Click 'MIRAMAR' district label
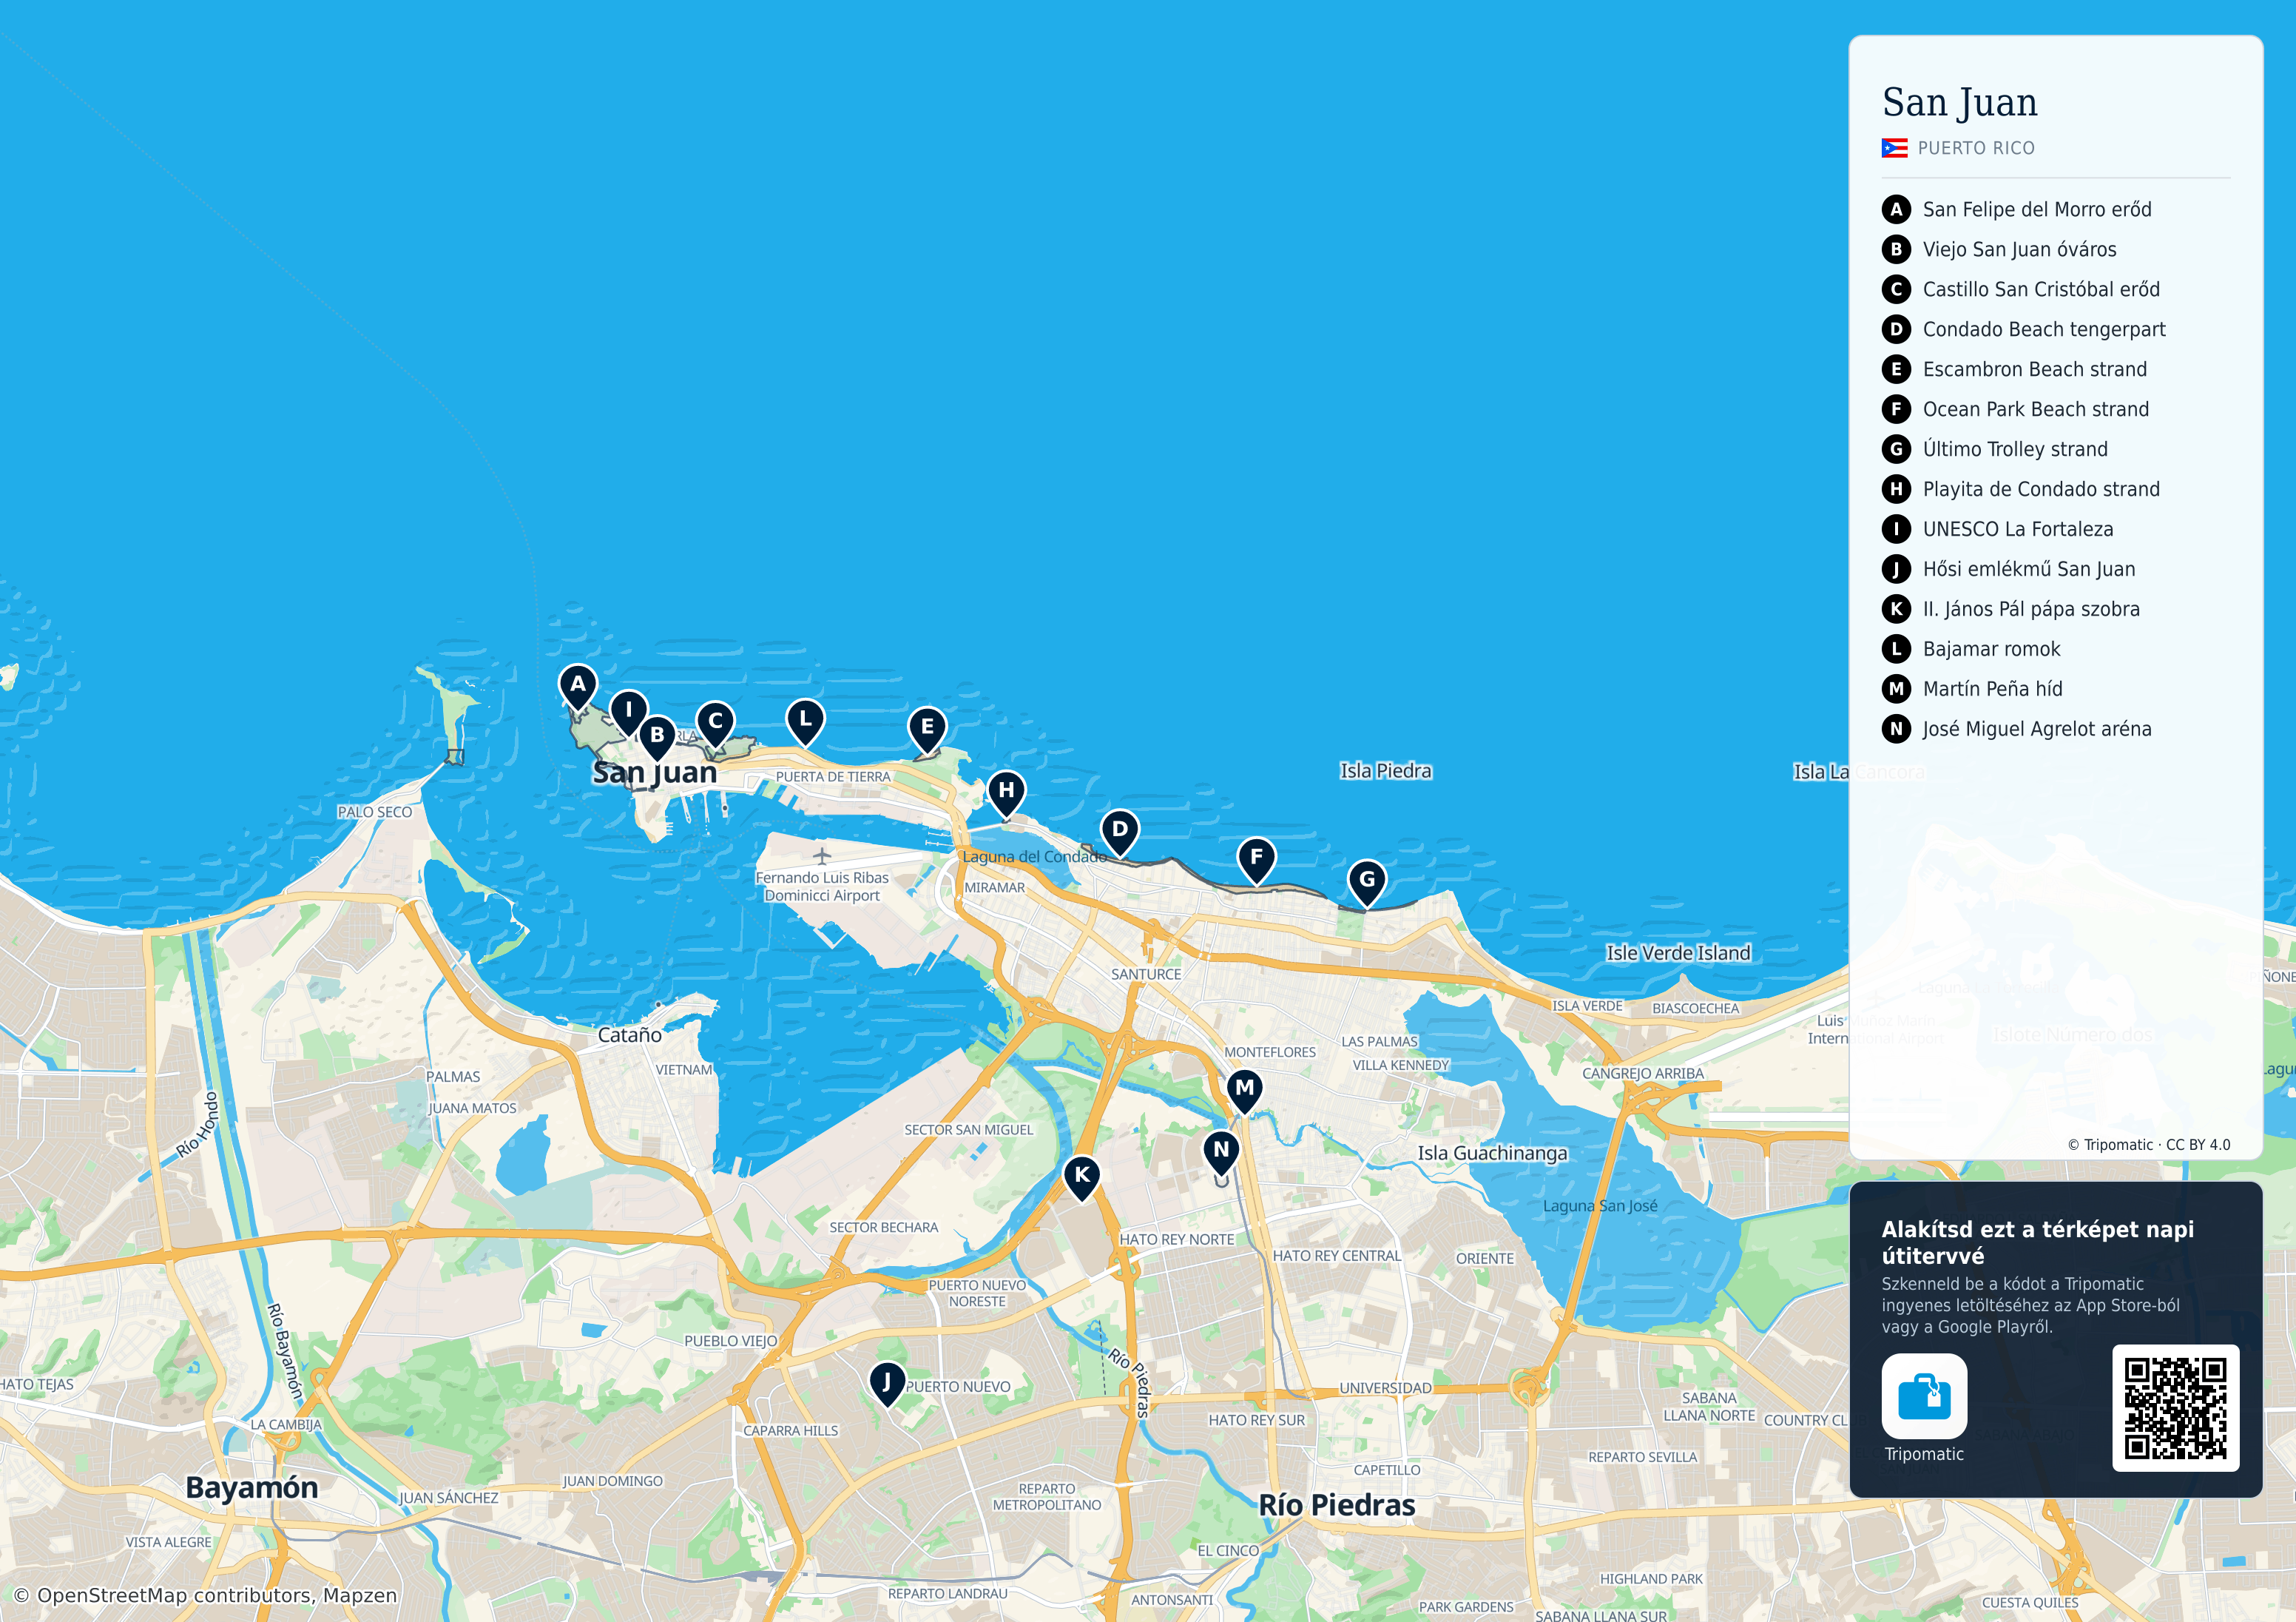Viewport: 2296px width, 1622px height. (994, 887)
